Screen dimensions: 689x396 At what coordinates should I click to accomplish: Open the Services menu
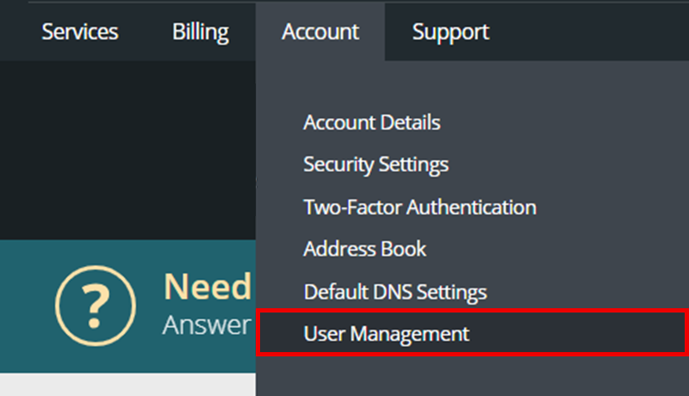[80, 32]
